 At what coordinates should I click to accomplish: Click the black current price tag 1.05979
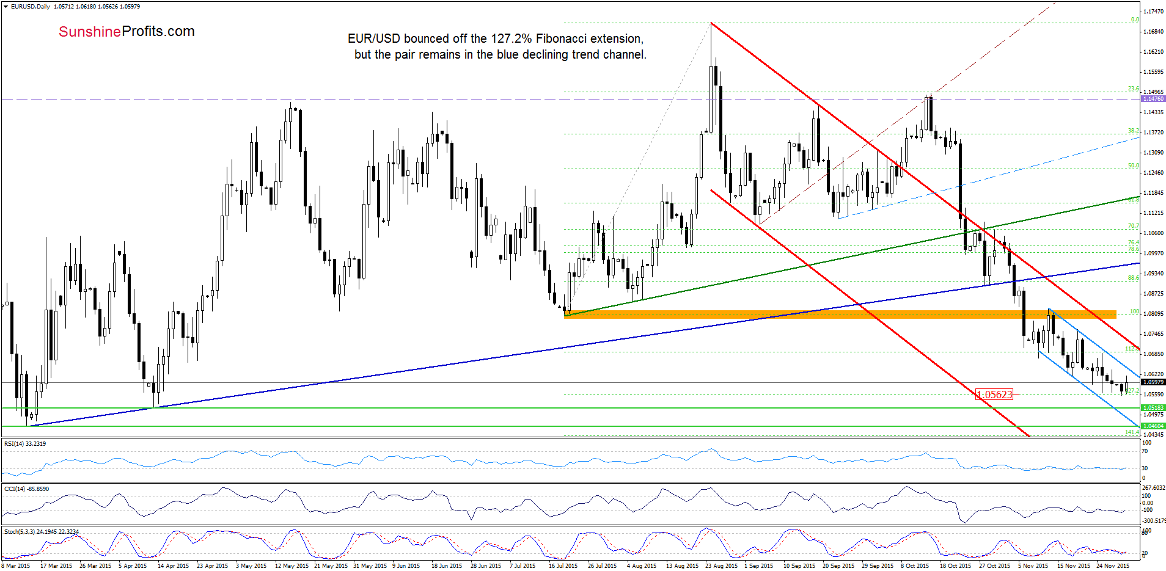pos(1153,382)
